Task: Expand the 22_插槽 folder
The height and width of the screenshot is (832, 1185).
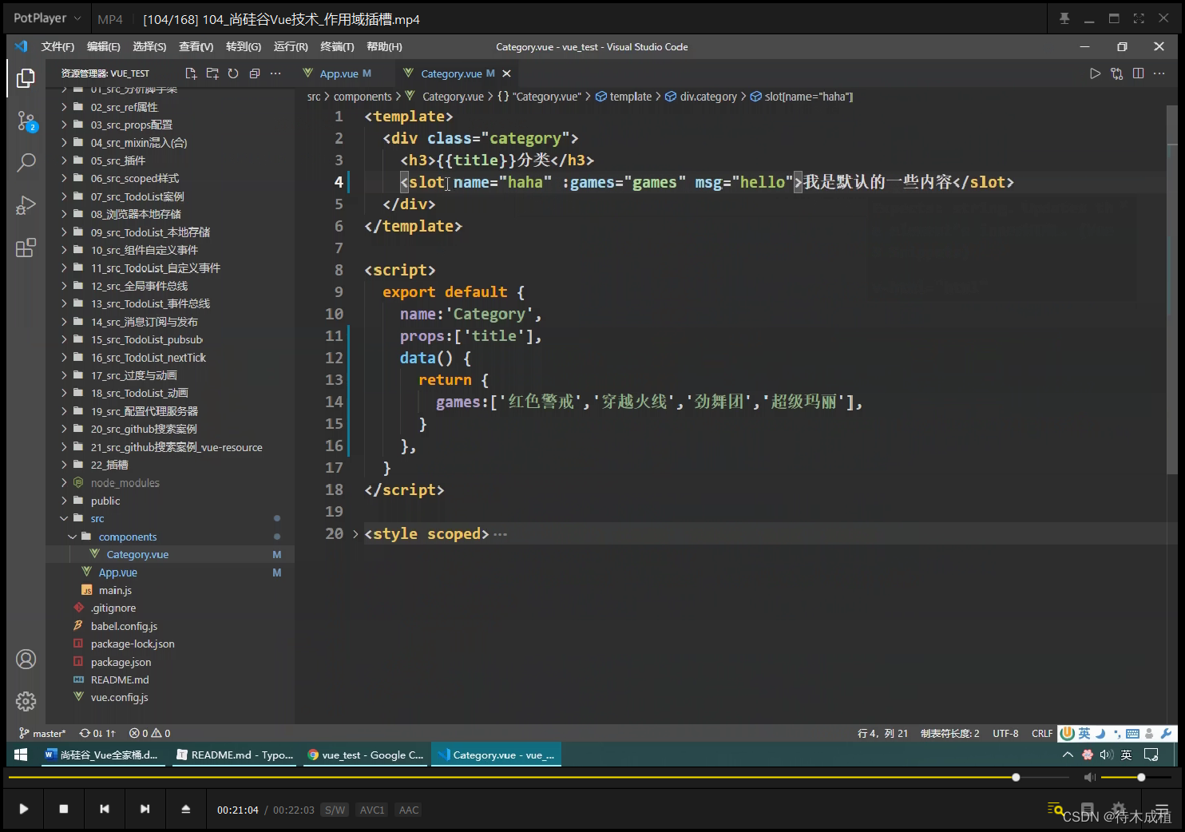Action: (64, 465)
